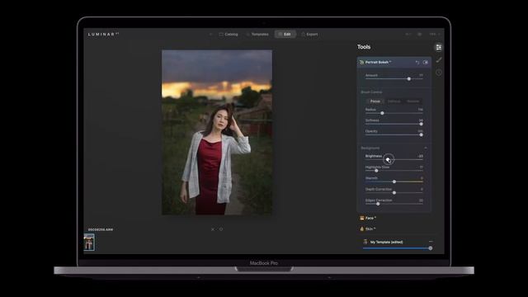Open the edit History clock icon
This screenshot has width=528, height=297.
(438, 73)
